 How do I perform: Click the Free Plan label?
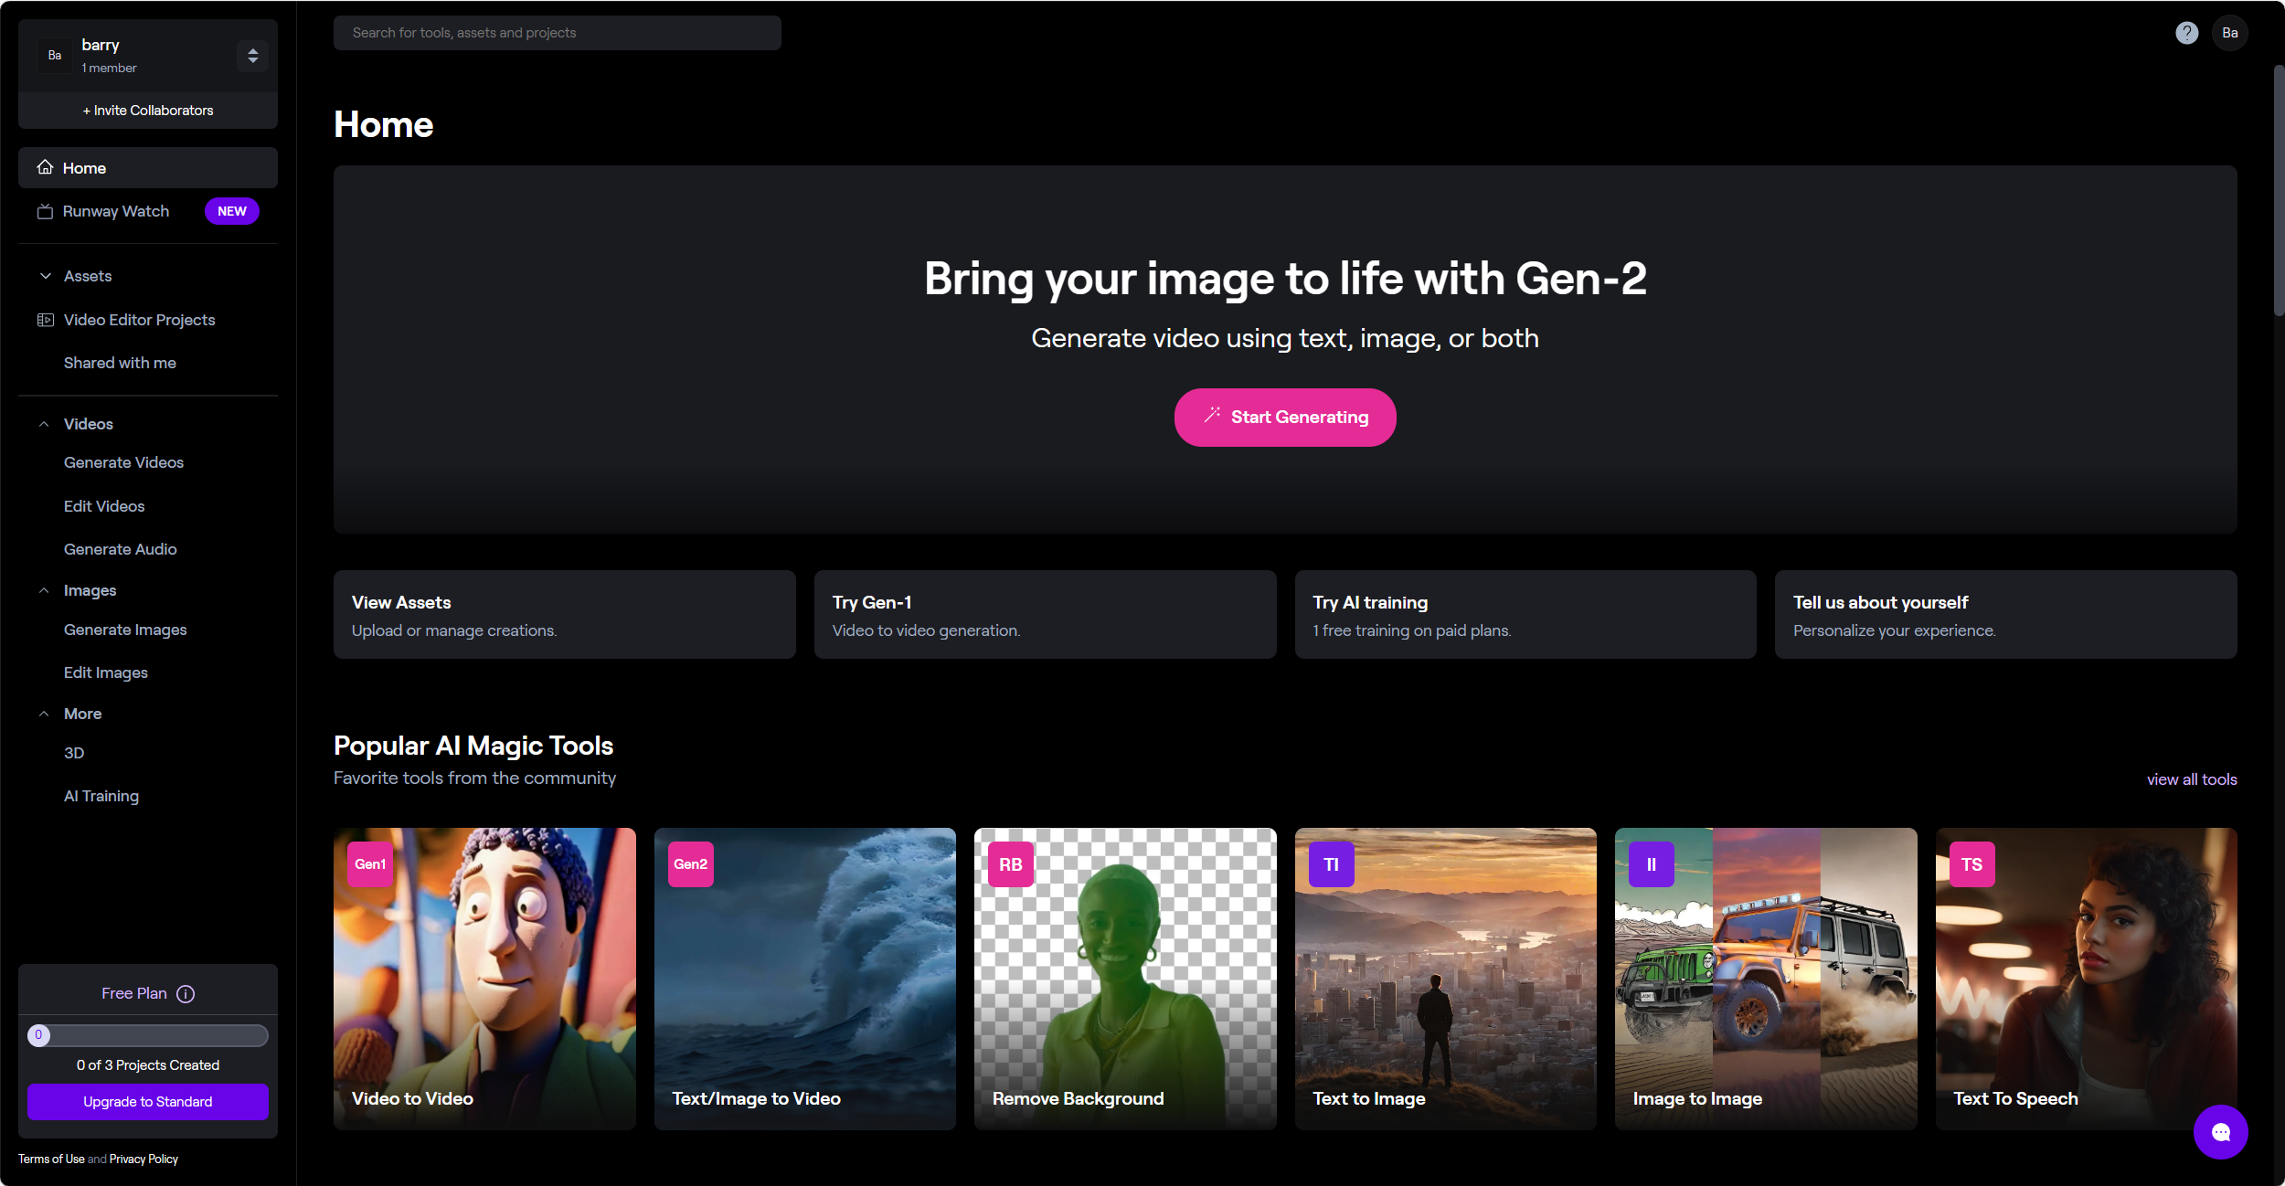[x=134, y=993]
